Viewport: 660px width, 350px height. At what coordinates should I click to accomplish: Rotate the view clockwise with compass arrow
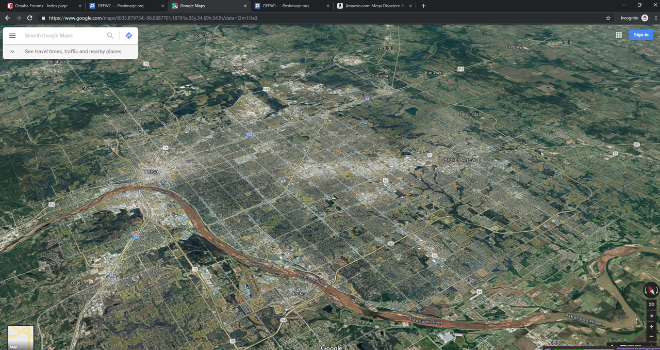pyautogui.click(x=657, y=291)
